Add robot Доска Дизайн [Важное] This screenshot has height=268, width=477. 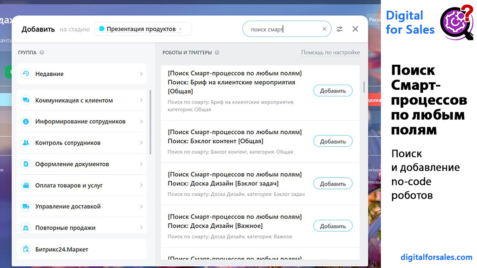tap(333, 226)
